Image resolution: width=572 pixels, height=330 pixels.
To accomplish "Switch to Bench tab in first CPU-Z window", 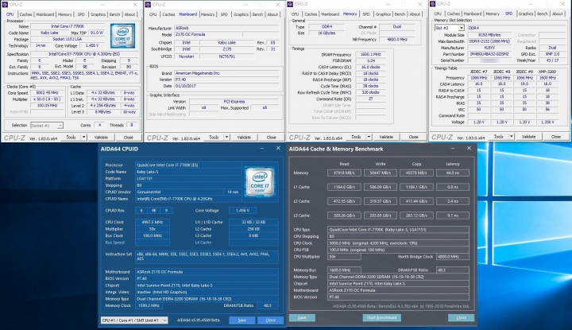I will 114,14.
